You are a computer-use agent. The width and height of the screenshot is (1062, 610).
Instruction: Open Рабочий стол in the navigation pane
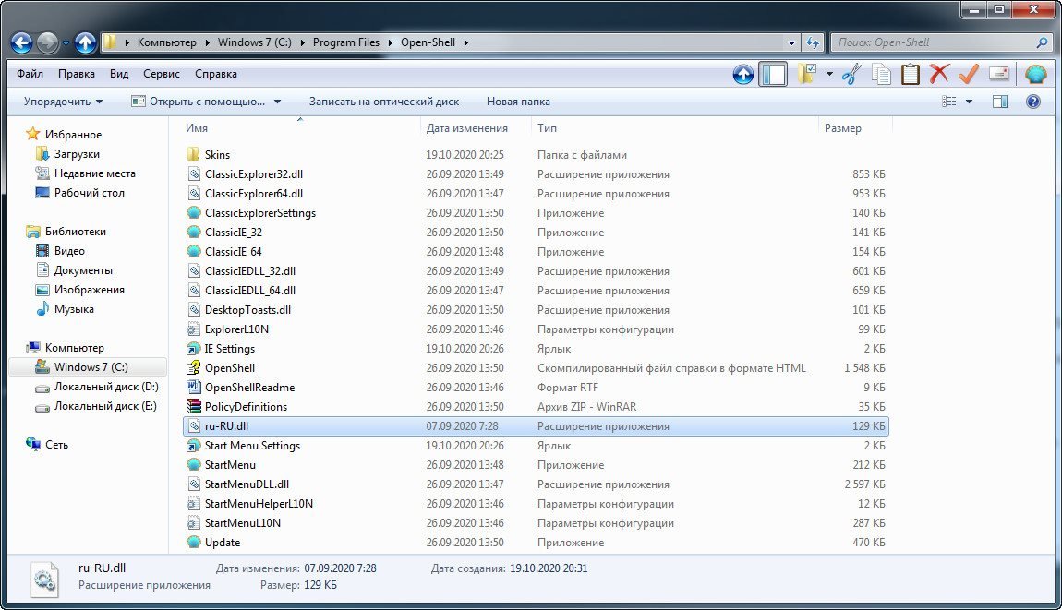point(89,192)
